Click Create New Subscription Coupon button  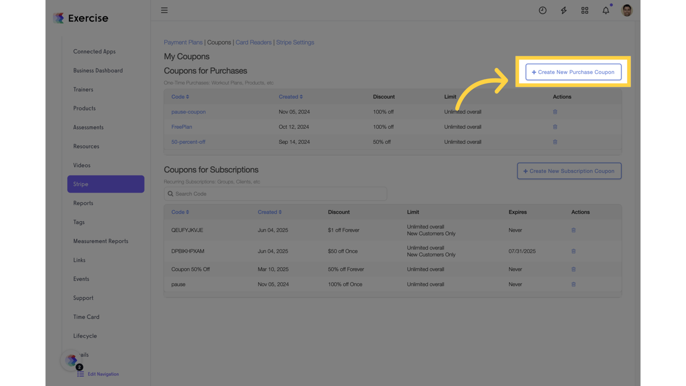coord(569,171)
